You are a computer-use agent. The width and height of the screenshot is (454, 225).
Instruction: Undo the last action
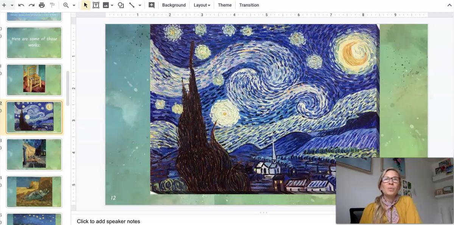coord(21,5)
